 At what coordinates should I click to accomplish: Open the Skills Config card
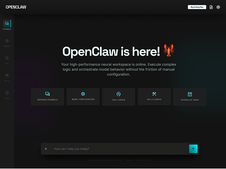coord(154,97)
